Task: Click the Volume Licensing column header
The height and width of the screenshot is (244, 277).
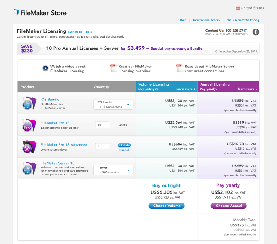Action: click(x=167, y=86)
